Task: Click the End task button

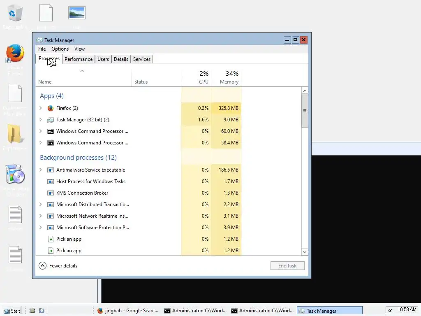Action: pos(287,266)
